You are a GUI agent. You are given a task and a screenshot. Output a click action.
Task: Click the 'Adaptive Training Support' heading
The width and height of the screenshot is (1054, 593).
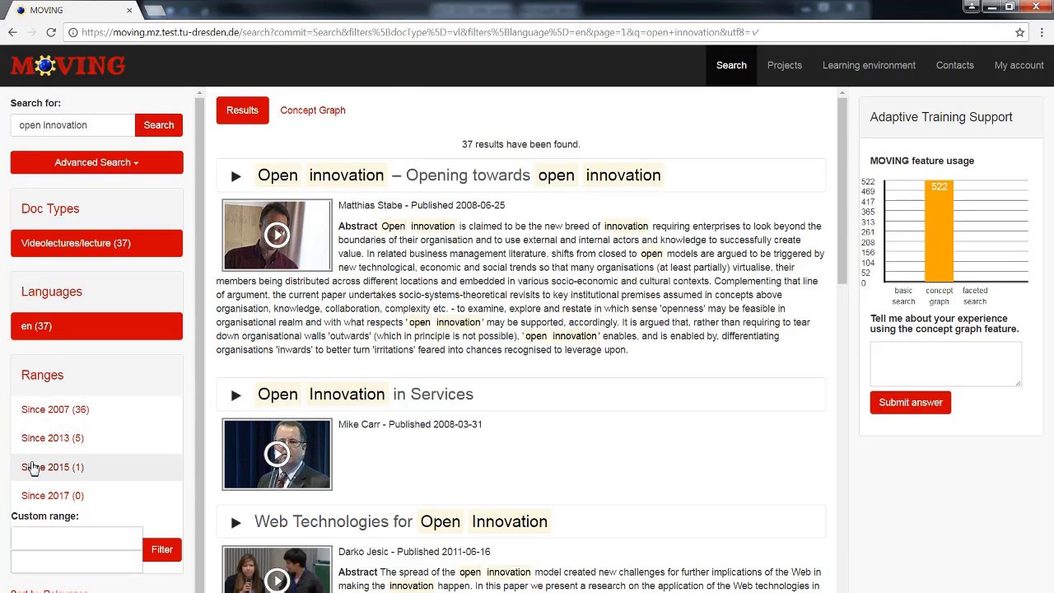(941, 117)
